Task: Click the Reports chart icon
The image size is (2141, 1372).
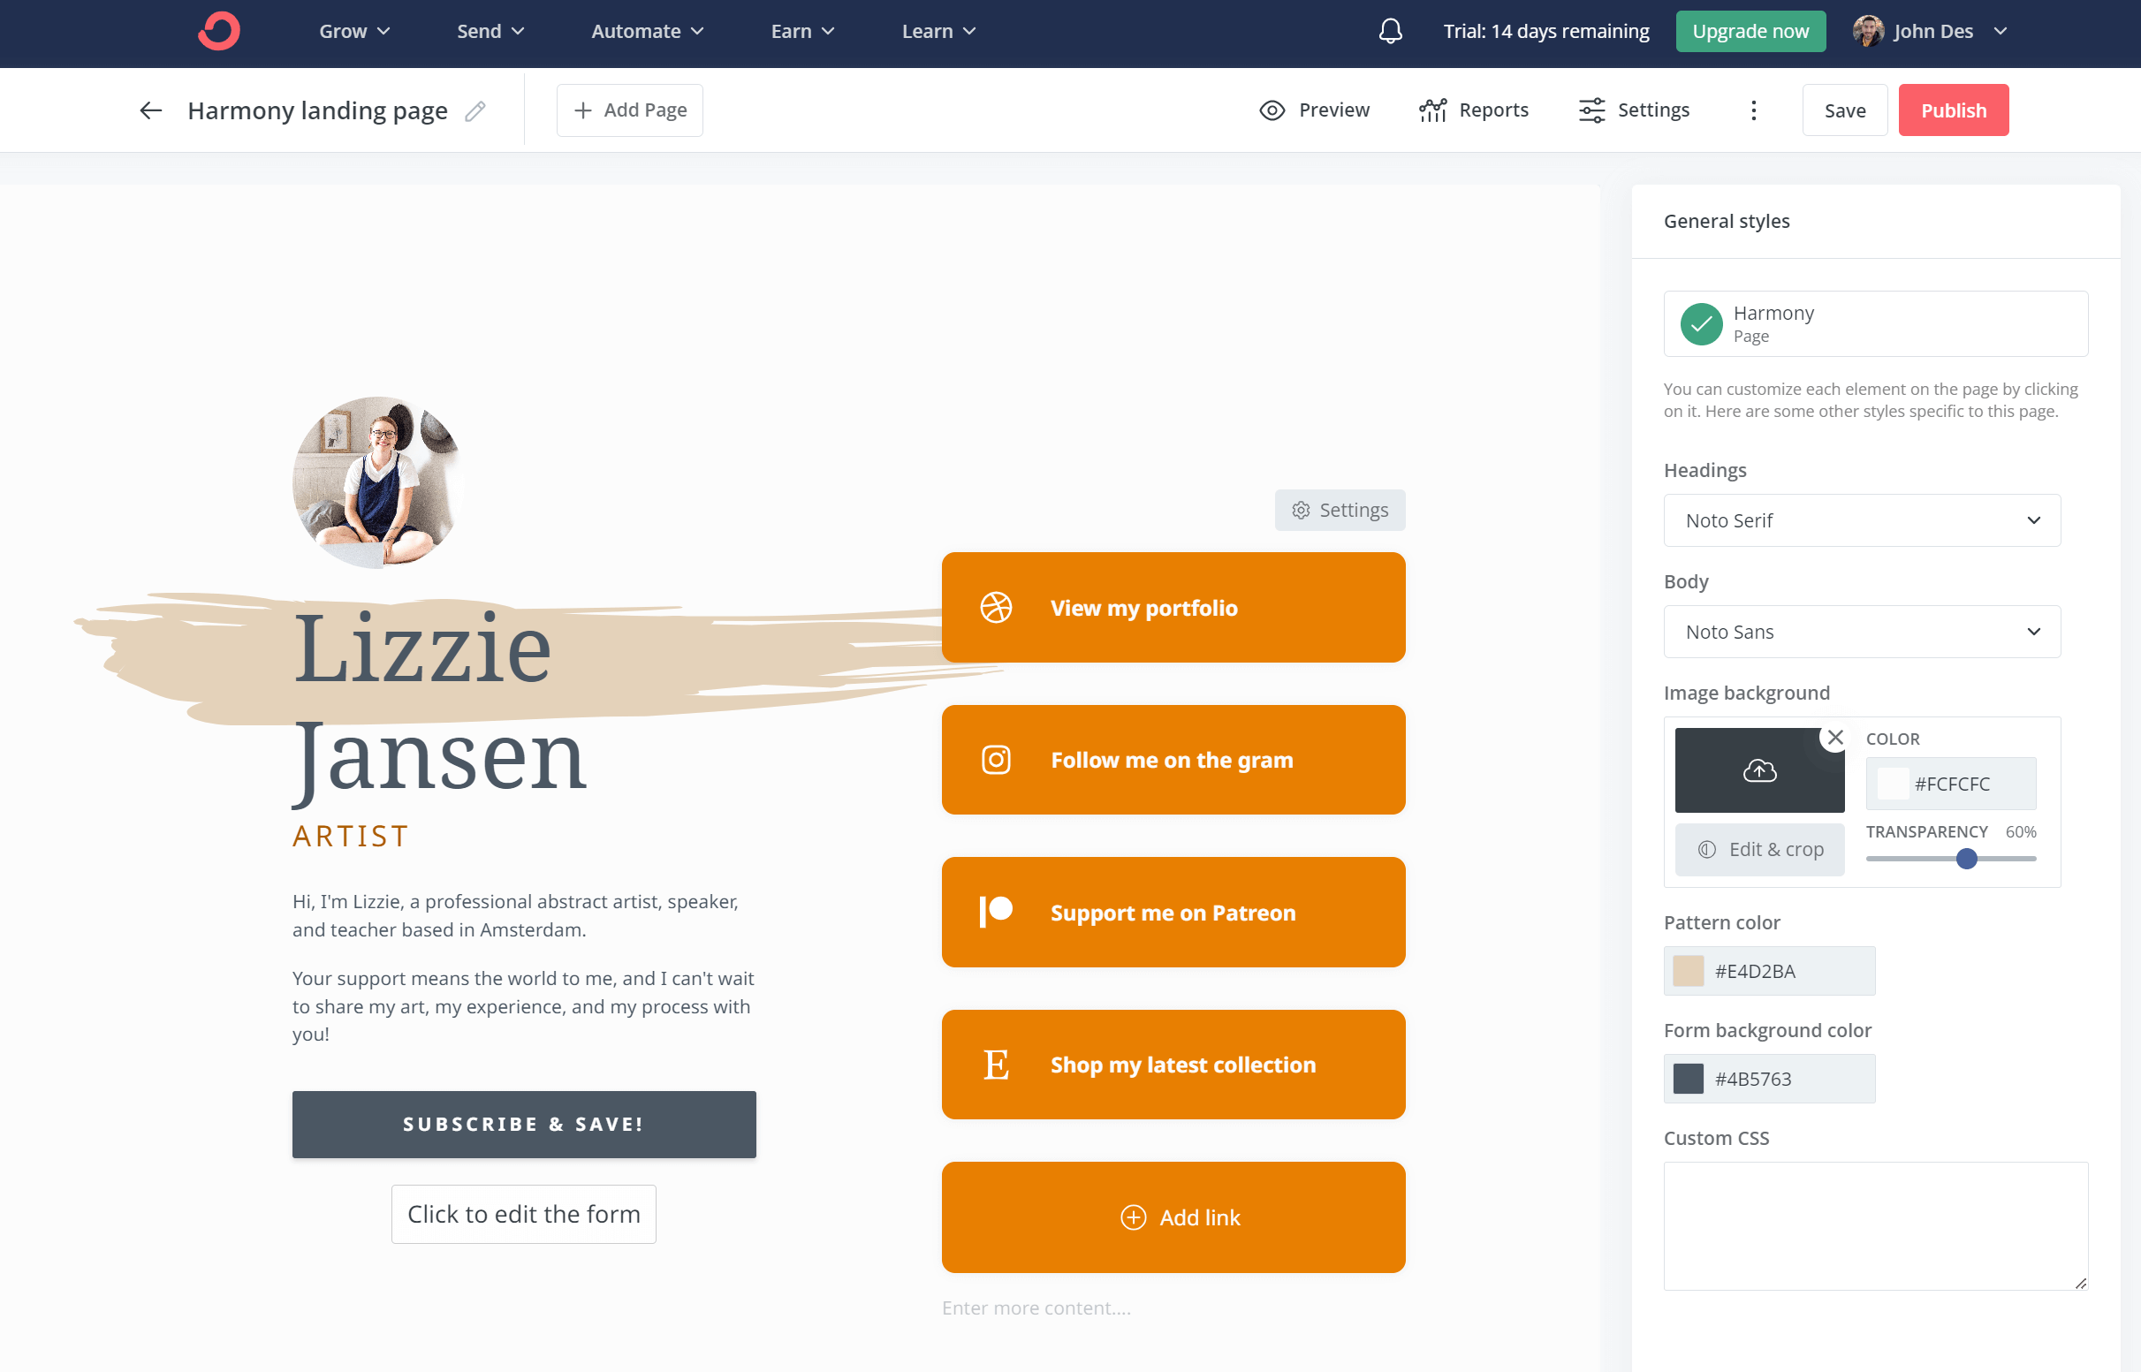Action: [1434, 110]
